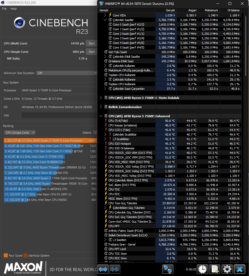Open the File menu in Cinebench
Screen dimensions: 249x276
[4, 9]
